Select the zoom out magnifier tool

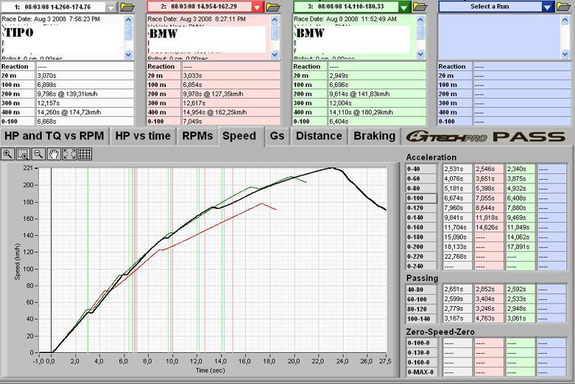[39, 154]
